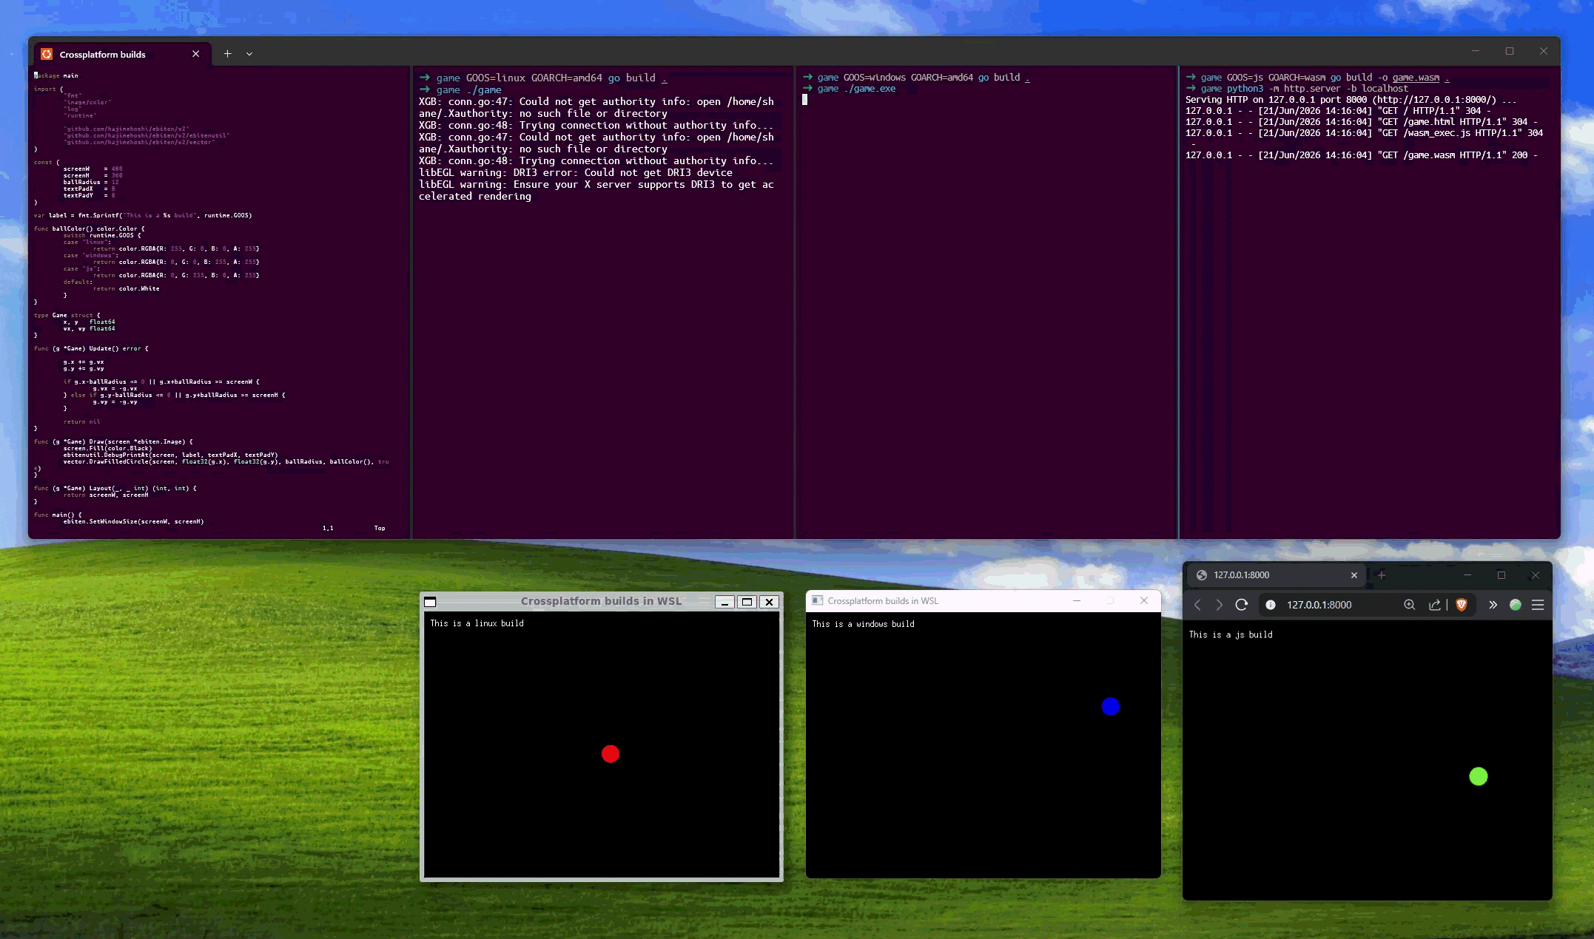Click the window menu icon of linux build window
1594x939 pixels.
click(430, 602)
